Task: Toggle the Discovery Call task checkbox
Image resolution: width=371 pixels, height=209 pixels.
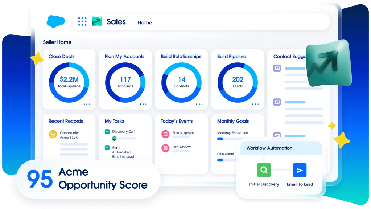Action: pyautogui.click(x=107, y=131)
